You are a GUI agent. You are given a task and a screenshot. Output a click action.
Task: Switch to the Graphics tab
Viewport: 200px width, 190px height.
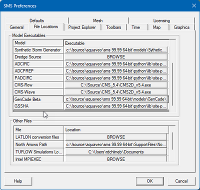coord(181,27)
